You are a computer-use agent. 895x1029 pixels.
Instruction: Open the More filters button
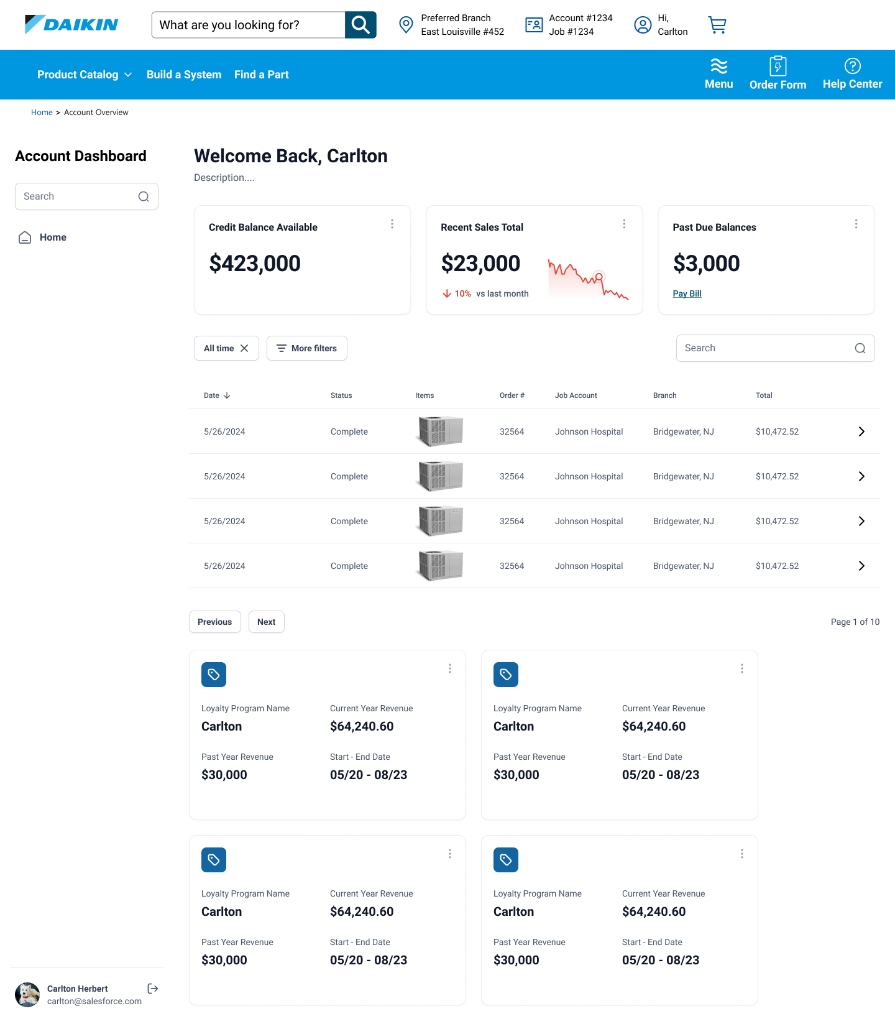point(307,348)
